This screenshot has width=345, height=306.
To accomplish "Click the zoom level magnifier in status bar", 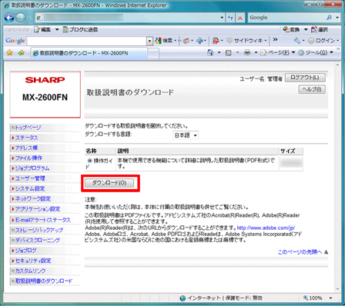I will 306,298.
